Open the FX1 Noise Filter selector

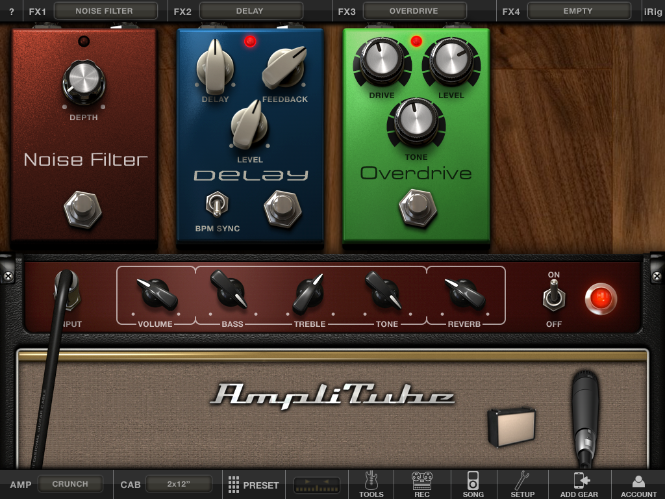[x=105, y=11]
